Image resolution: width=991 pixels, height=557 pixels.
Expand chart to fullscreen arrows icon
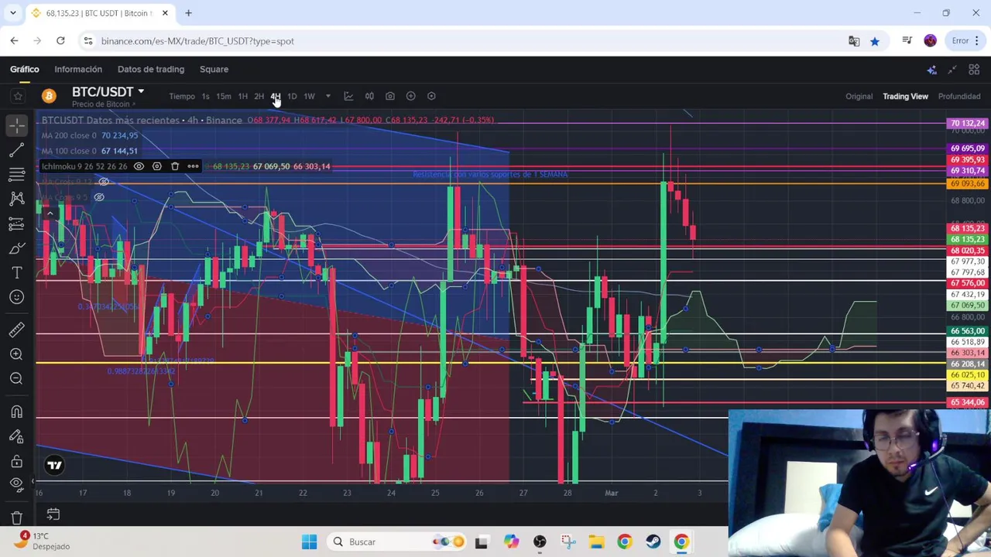(x=952, y=70)
